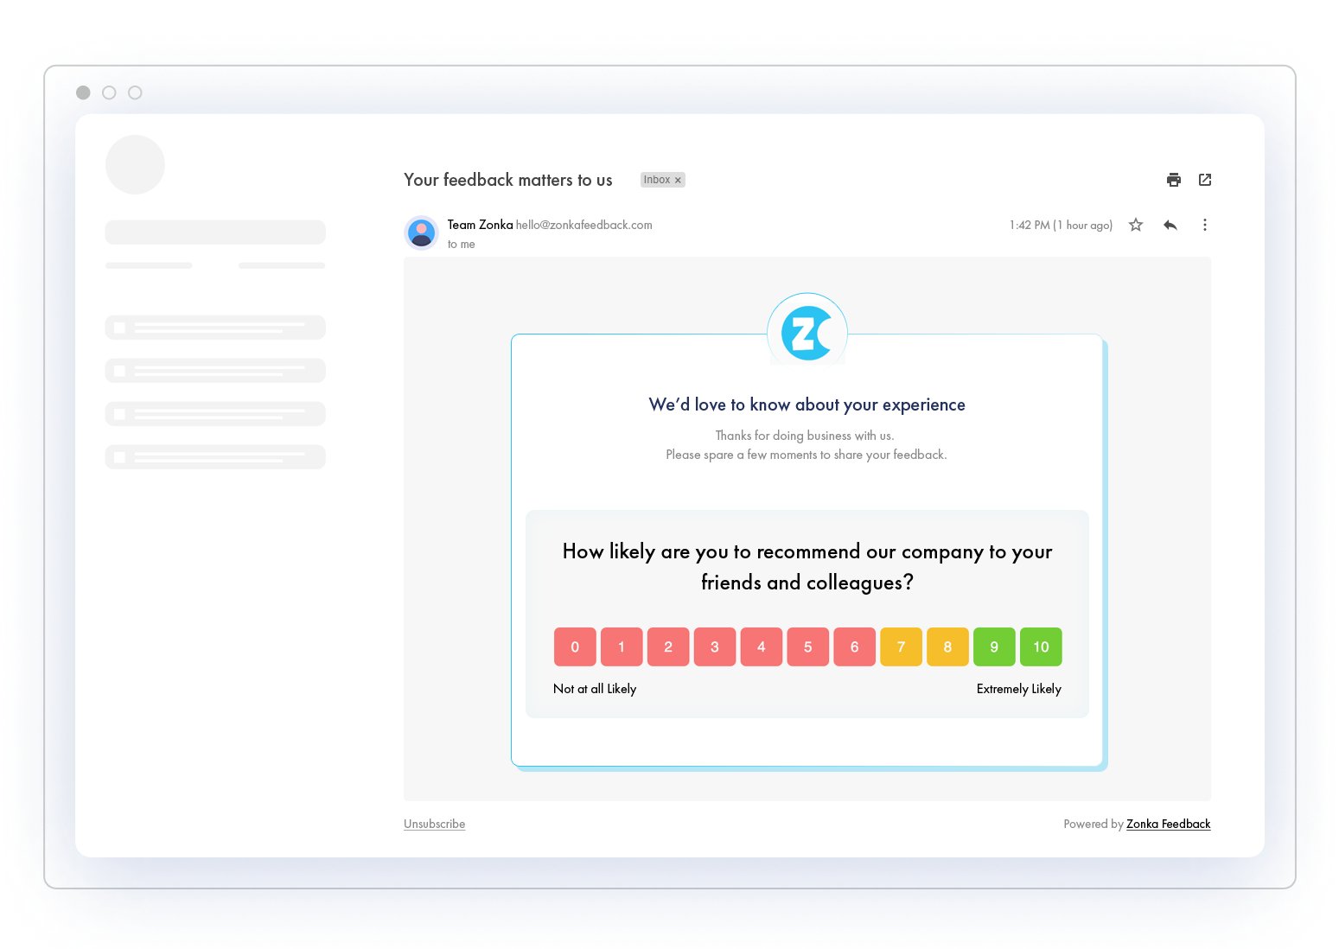The width and height of the screenshot is (1339, 949).
Task: Expand the timestamp showing 1:42 PM
Action: pos(1060,225)
